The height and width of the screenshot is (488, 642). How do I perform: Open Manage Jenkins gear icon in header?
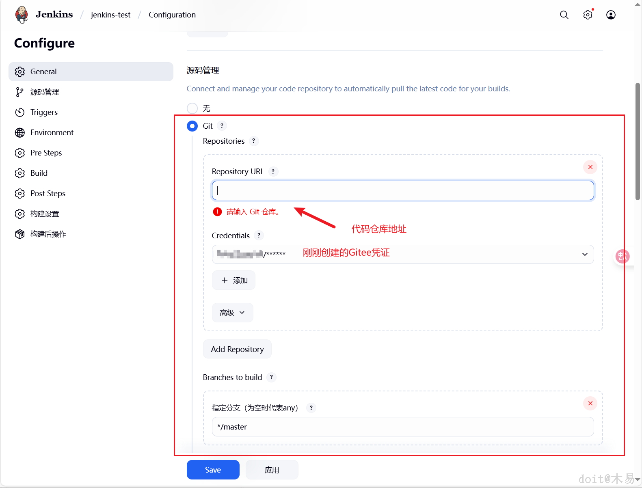click(x=588, y=15)
